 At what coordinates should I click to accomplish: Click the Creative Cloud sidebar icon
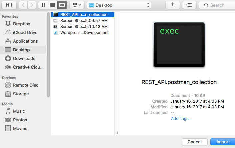(x=8, y=67)
